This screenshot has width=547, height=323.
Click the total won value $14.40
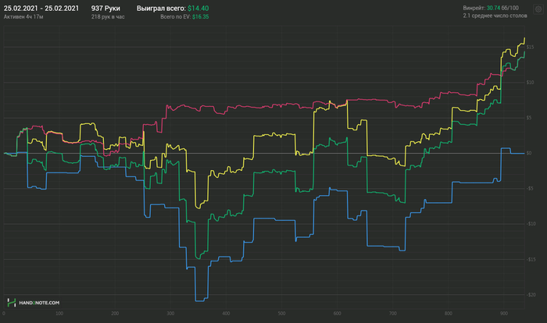[x=198, y=9]
